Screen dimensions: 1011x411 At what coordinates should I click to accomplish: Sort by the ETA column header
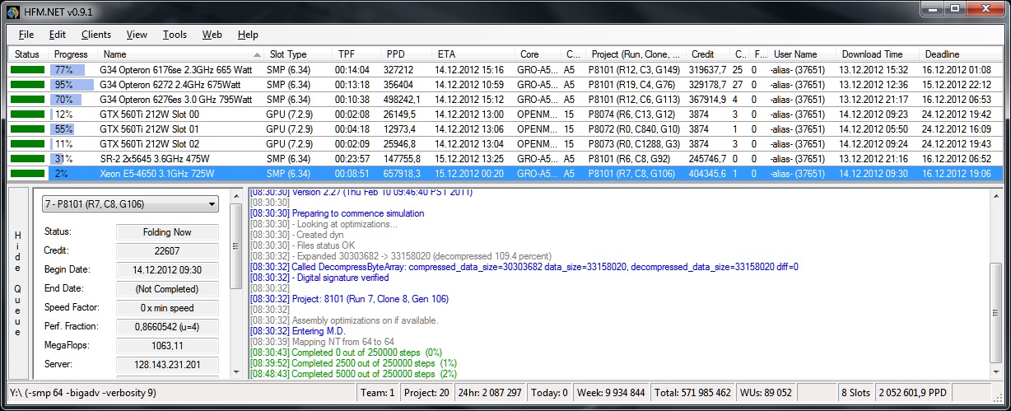[x=473, y=54]
